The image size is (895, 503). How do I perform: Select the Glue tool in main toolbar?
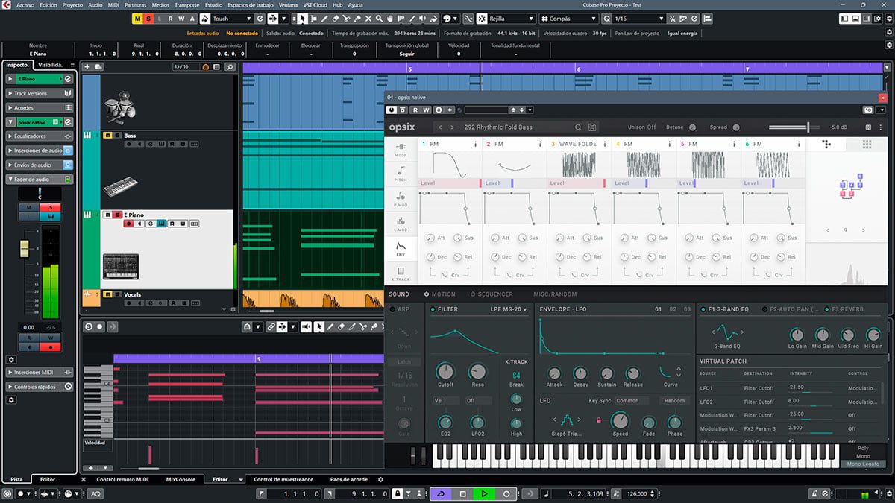[x=357, y=19]
